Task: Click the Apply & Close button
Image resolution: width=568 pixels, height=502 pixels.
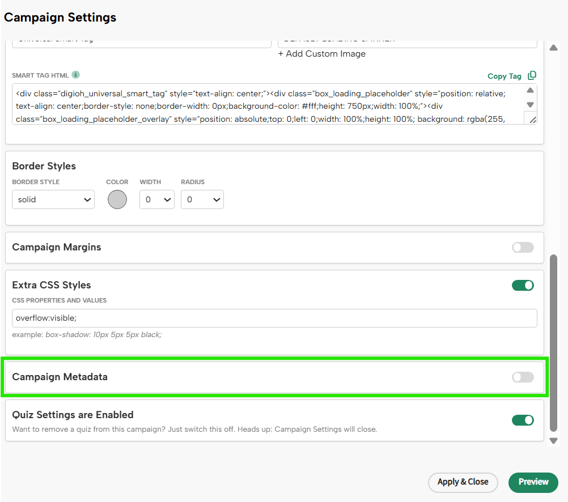Action: (x=463, y=482)
